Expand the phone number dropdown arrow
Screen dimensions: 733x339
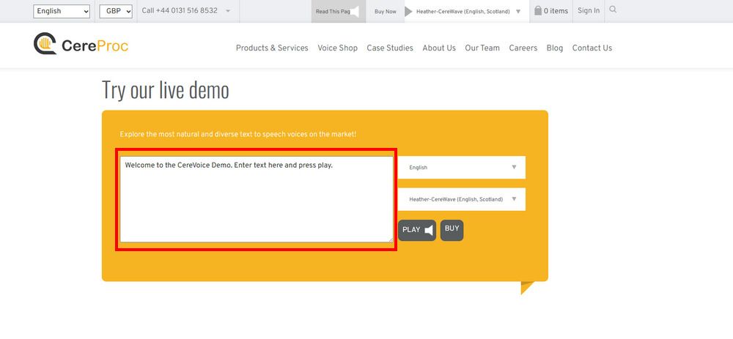[x=228, y=11]
